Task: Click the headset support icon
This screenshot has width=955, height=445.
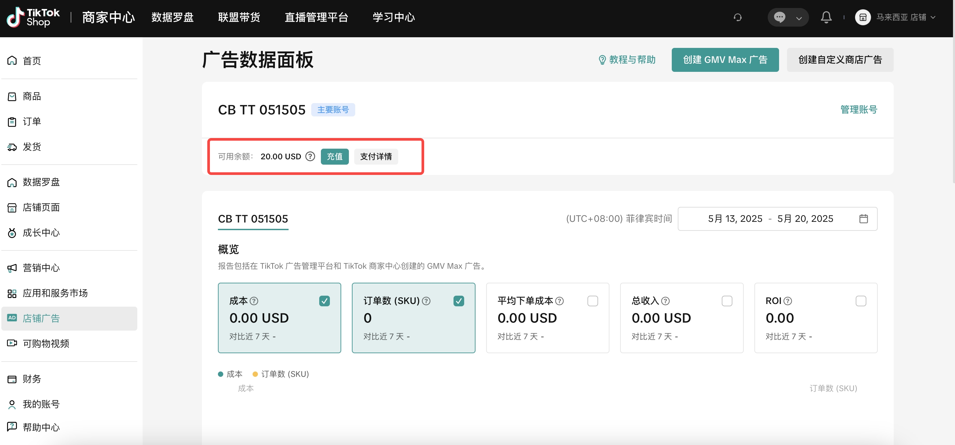Action: click(738, 17)
